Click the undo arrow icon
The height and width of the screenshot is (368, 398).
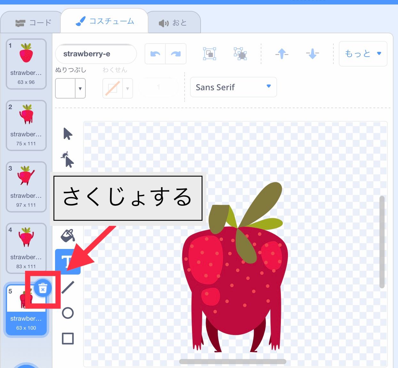(x=155, y=54)
